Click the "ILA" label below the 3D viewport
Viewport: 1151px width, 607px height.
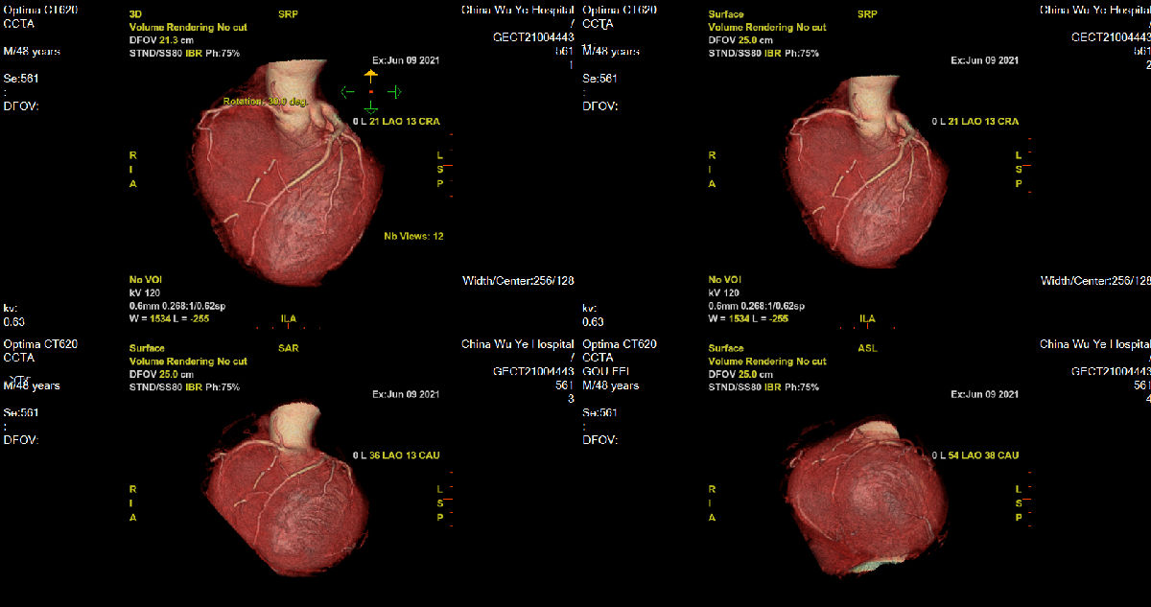[287, 318]
